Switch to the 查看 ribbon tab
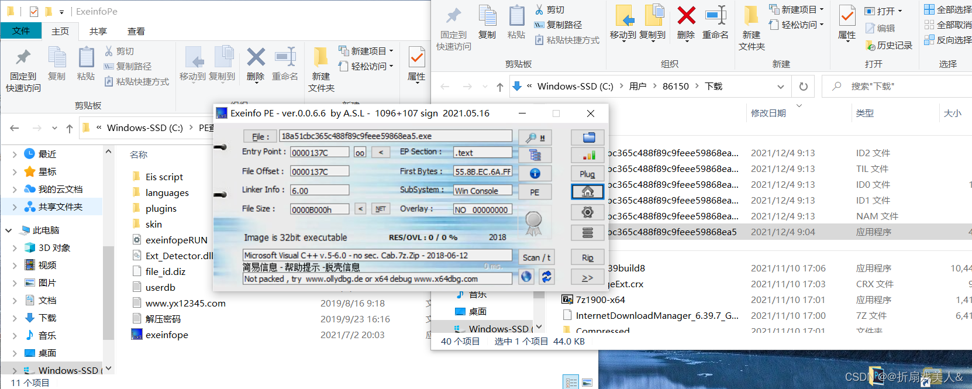Image resolution: width=972 pixels, height=389 pixels. [x=136, y=31]
